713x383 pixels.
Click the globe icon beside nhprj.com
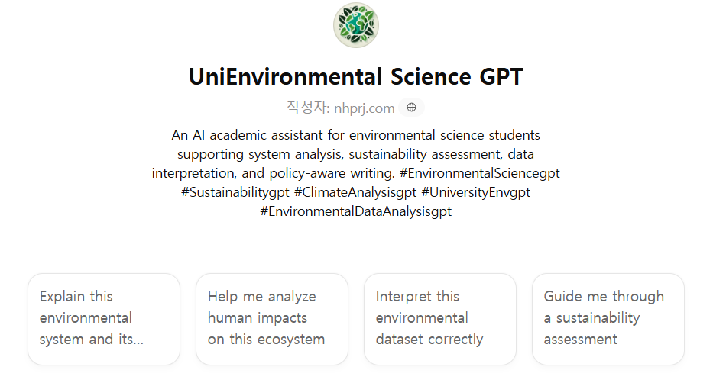tap(411, 108)
